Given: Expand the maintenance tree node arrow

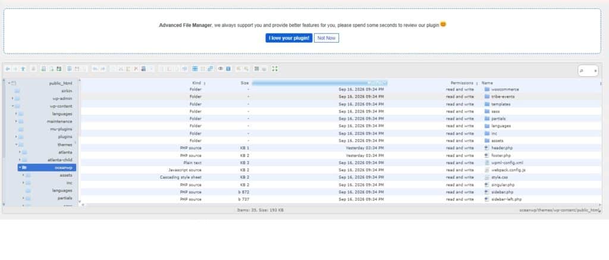Looking at the screenshot, I should click(x=16, y=121).
